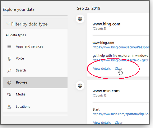
Task: Filter by Locations data
Action: [x=35, y=107]
